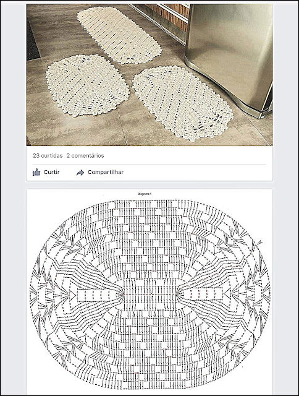The height and width of the screenshot is (396, 299).
Task: Select the left oval rug in photo
Action: click(x=88, y=85)
